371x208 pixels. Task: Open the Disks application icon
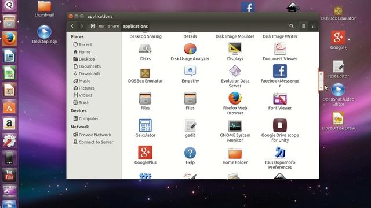click(145, 49)
